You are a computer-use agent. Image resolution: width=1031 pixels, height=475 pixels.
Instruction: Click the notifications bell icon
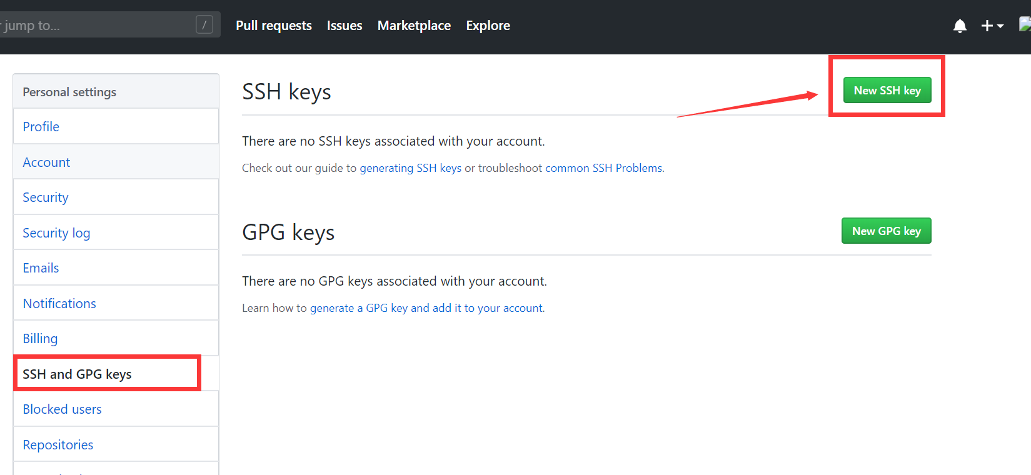(960, 26)
